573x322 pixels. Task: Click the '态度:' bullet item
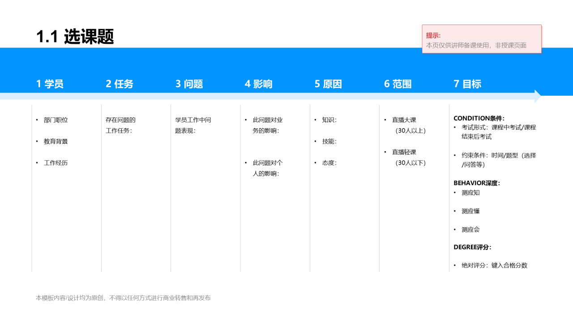click(x=329, y=163)
